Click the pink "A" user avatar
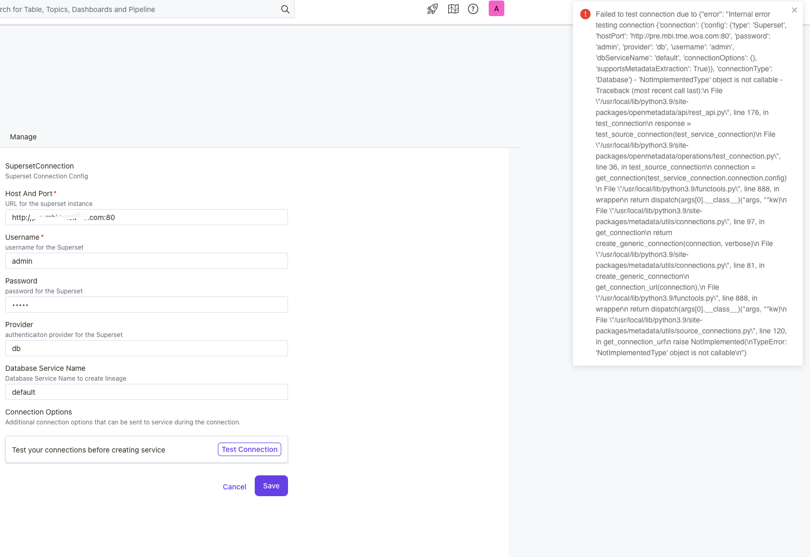Screen dimensions: 810x557 496,8
